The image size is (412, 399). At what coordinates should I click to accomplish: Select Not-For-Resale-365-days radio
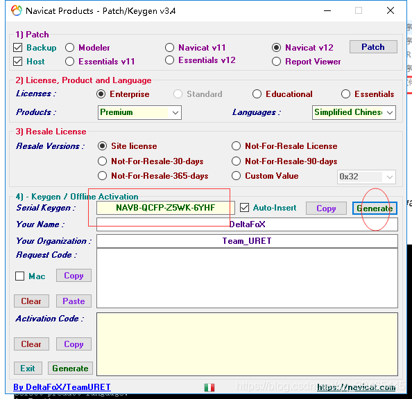(x=102, y=176)
